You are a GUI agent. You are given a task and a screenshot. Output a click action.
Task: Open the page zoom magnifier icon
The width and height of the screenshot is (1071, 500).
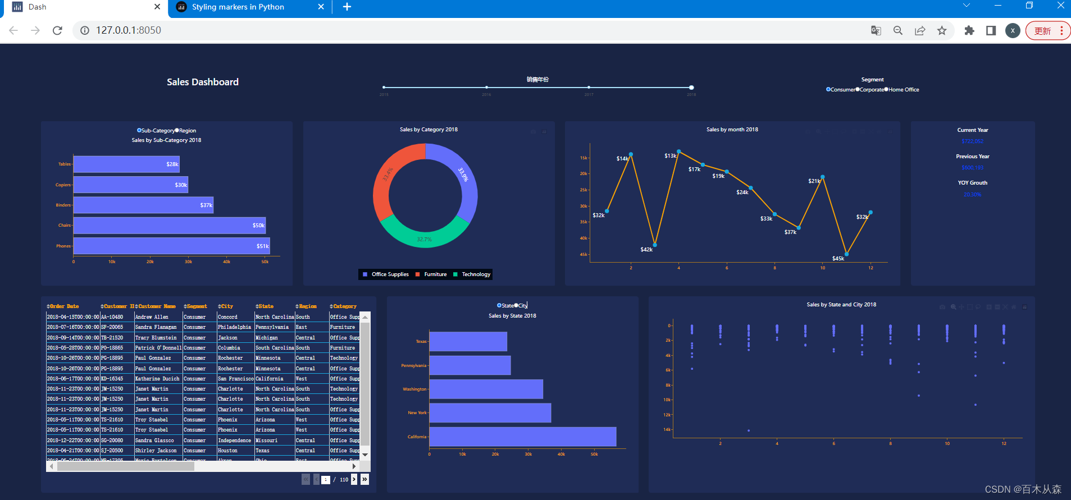click(x=898, y=30)
